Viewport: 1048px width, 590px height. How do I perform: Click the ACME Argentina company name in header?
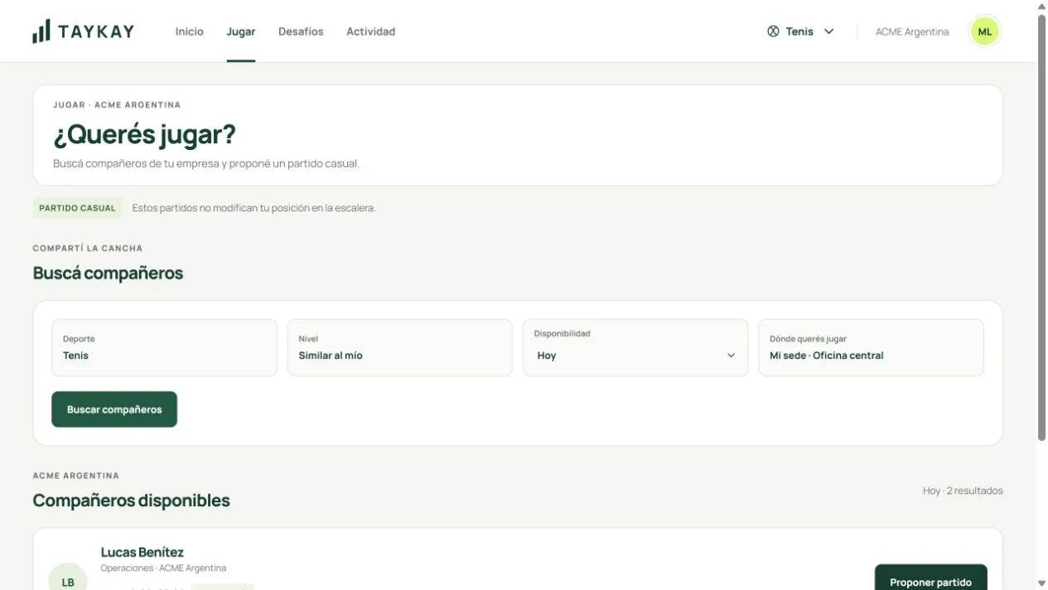click(x=912, y=31)
